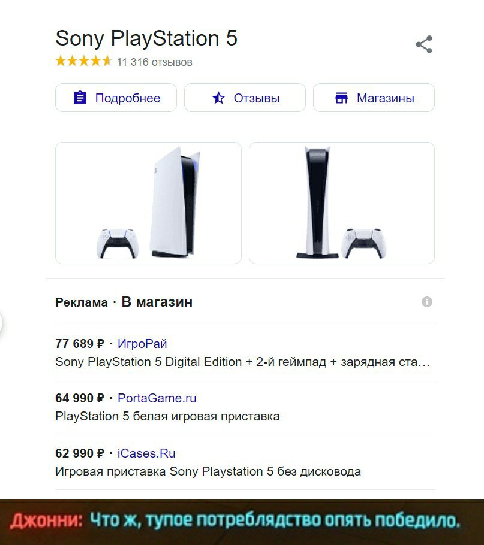The width and height of the screenshot is (484, 545).
Task: Open the ad info circle icon
Action: (x=427, y=302)
